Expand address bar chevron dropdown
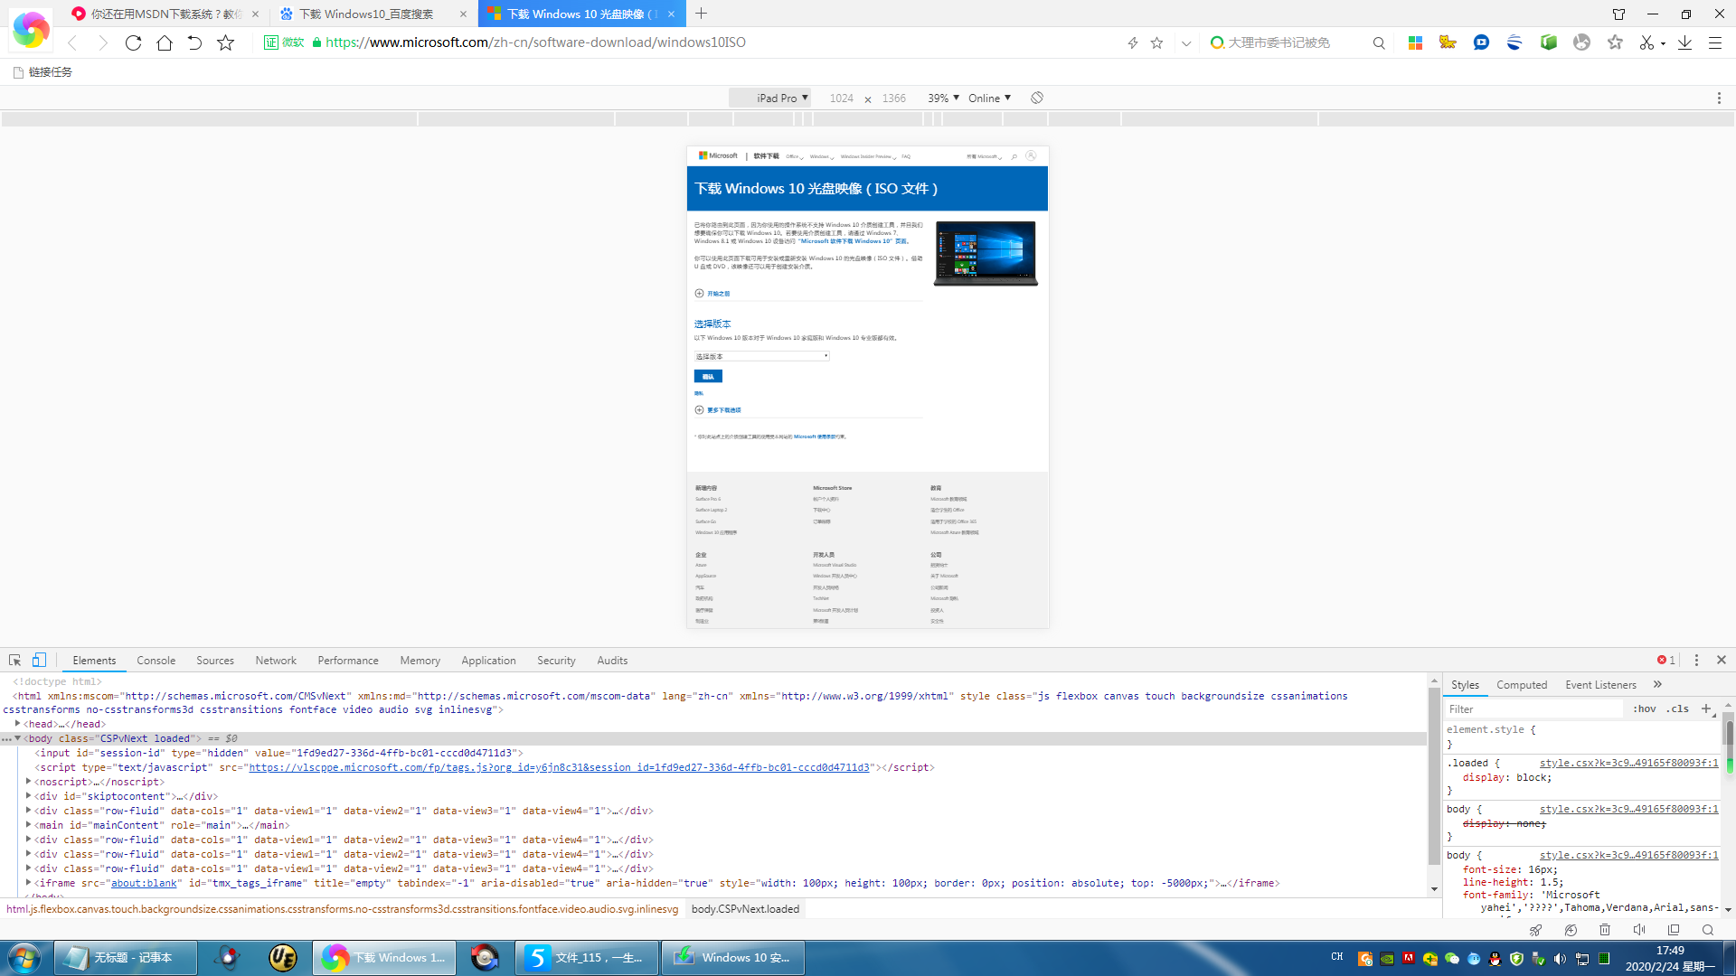 tap(1186, 42)
